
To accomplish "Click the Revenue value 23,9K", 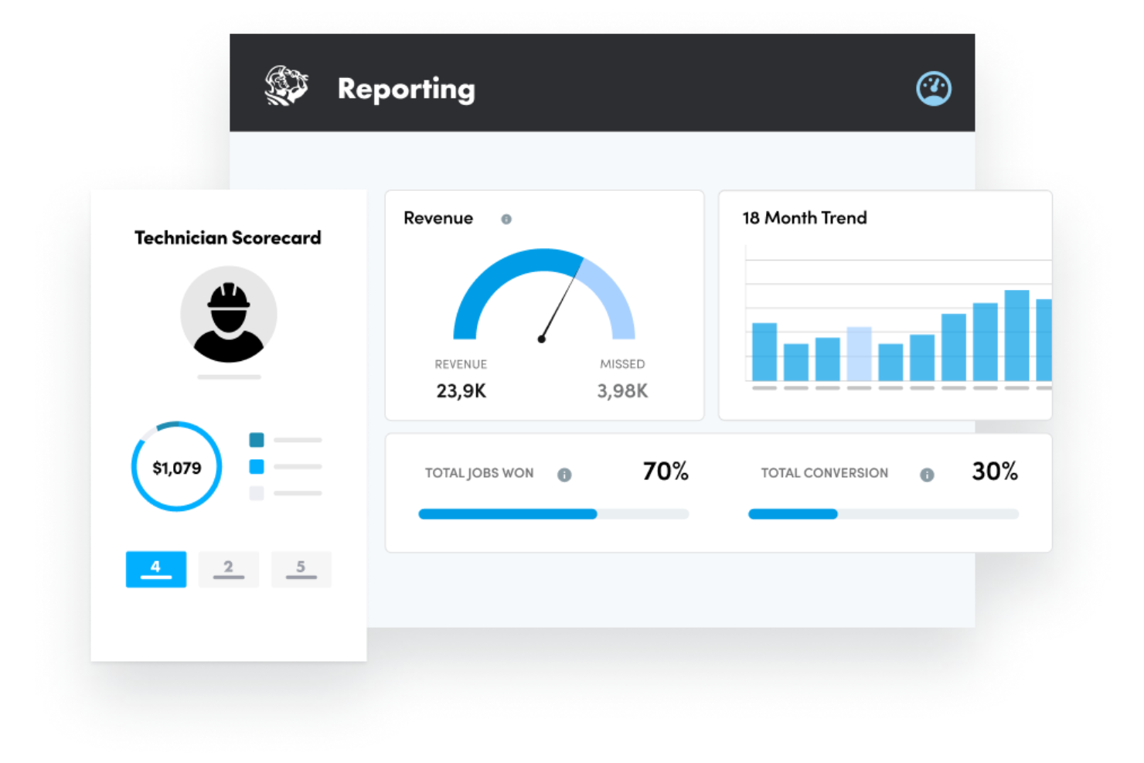I will click(461, 391).
